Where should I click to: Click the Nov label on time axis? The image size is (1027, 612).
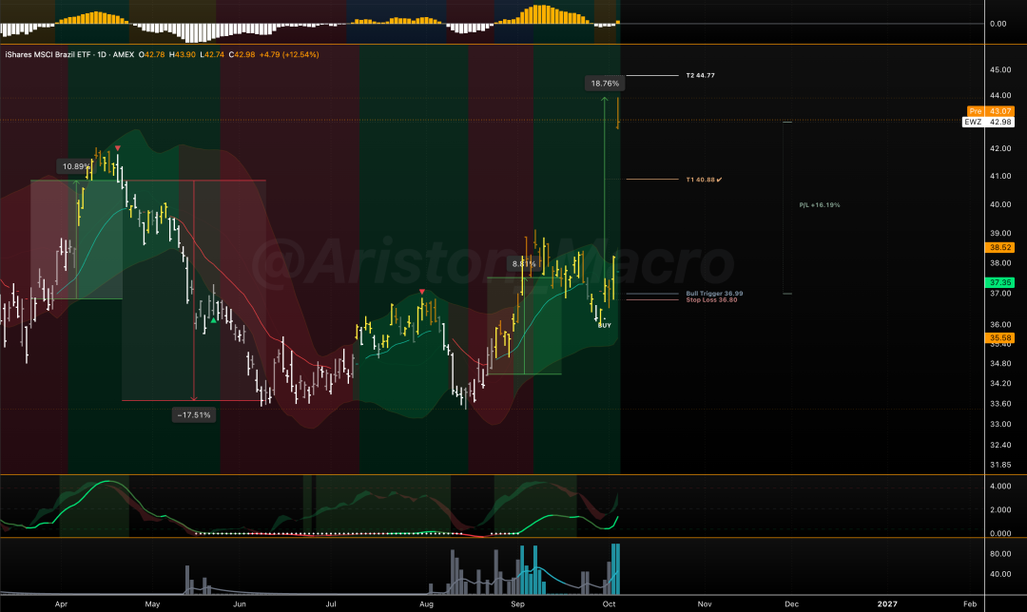(704, 604)
